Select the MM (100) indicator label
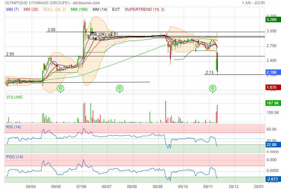 (x=79, y=9)
